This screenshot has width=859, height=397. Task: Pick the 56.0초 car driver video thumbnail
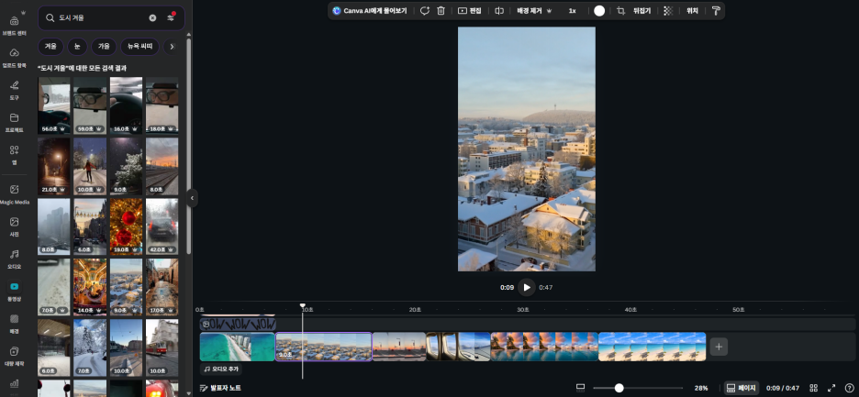[x=53, y=105]
